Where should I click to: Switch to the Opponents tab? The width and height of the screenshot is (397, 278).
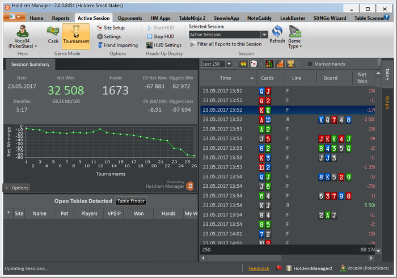130,18
